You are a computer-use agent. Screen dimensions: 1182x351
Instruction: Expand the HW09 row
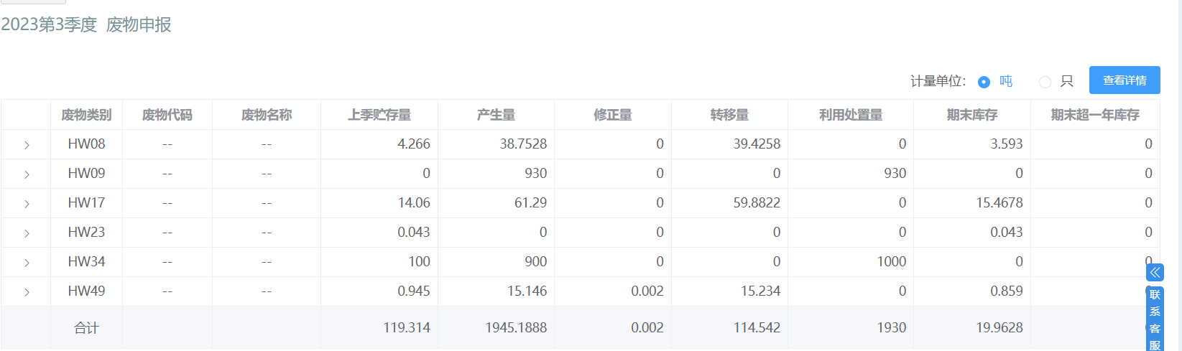27,174
